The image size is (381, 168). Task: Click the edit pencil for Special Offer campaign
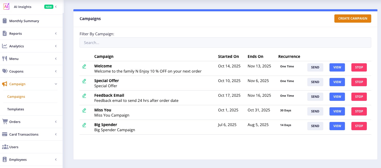84,81
